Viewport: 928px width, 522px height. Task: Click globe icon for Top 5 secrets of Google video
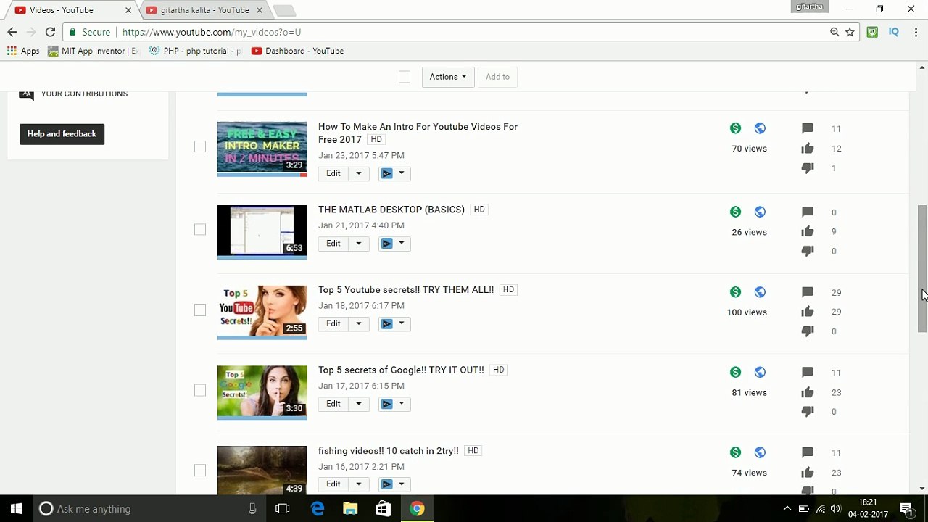click(760, 372)
